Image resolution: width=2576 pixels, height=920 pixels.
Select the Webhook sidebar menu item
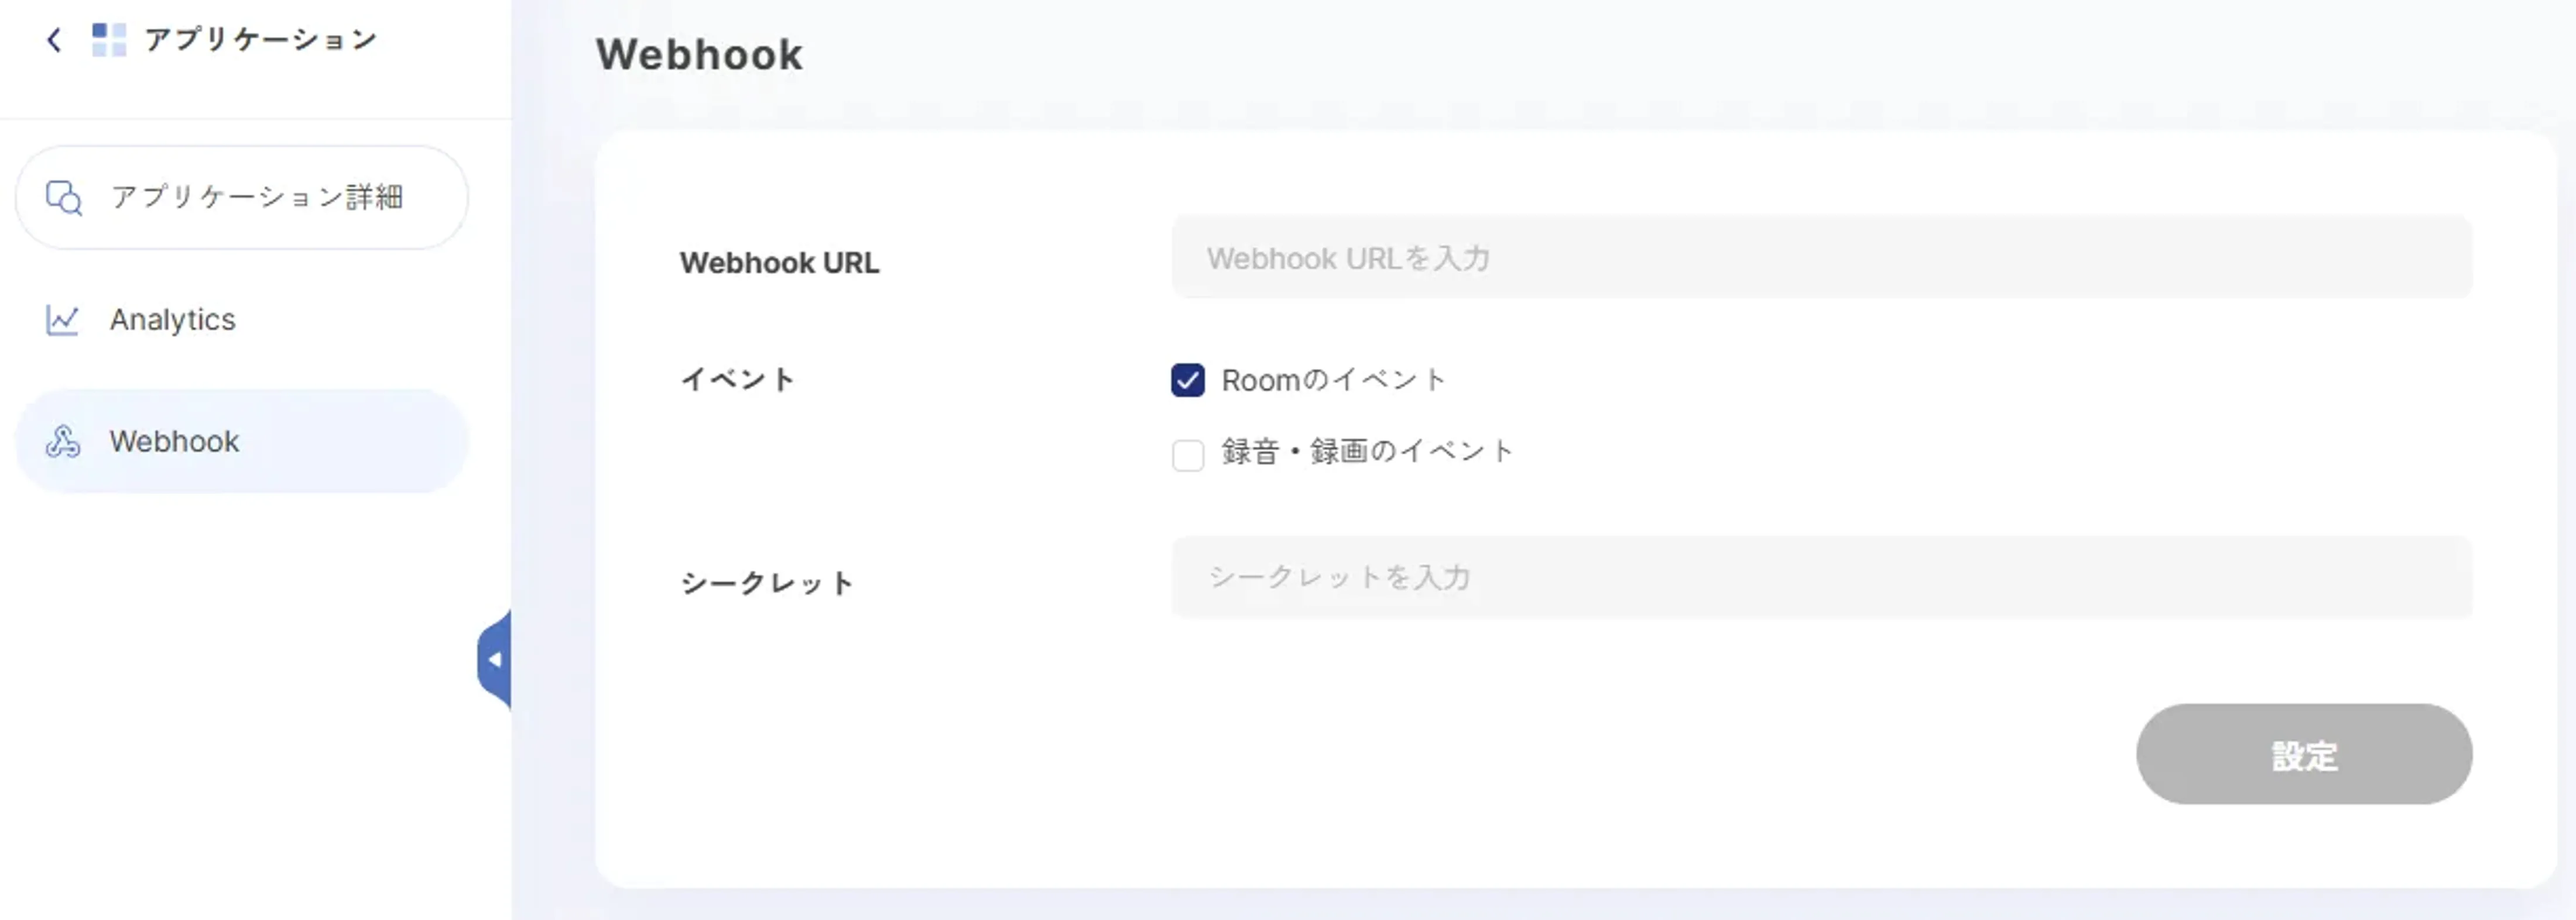[x=174, y=442]
